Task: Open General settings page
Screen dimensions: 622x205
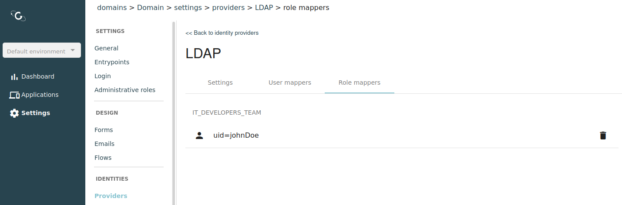Action: pyautogui.click(x=106, y=48)
